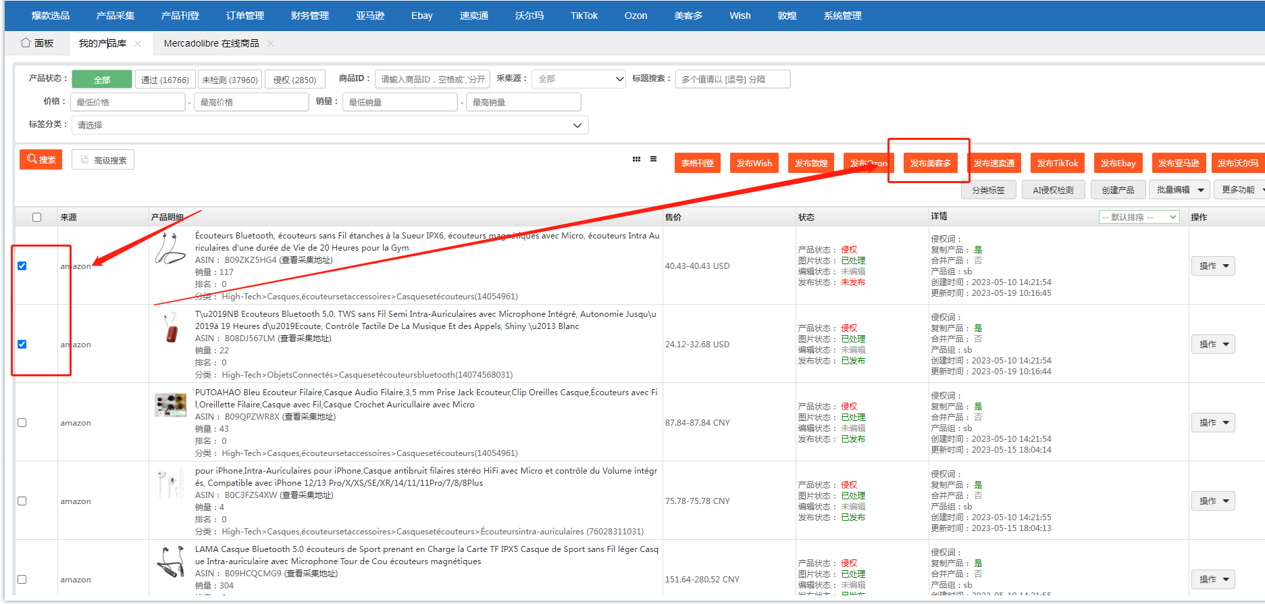Close the Mercadolibre 在线商品 tab
1265x604 pixels.
(x=271, y=43)
